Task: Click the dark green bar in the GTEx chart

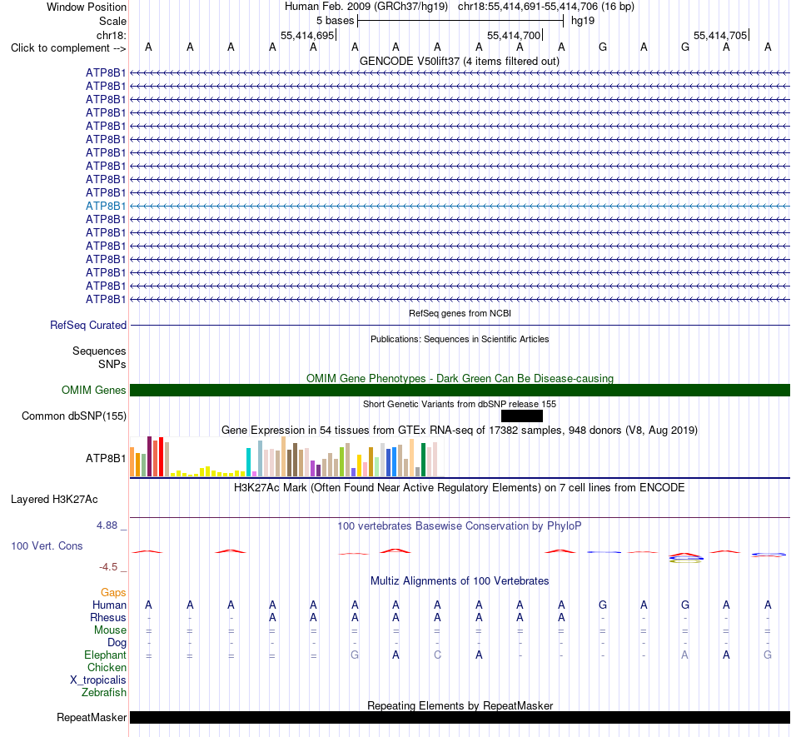Action: (x=423, y=460)
